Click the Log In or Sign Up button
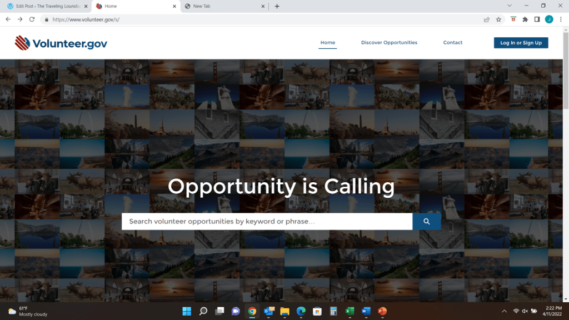 521,43
